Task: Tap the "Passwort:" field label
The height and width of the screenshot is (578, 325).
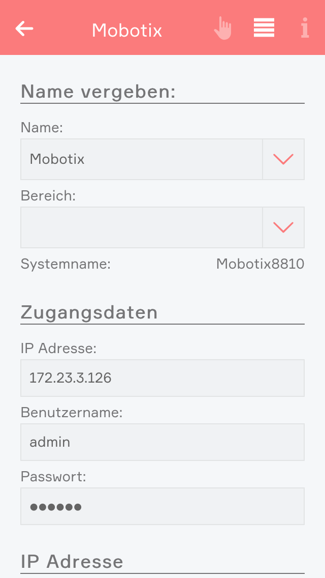Action: [53, 477]
